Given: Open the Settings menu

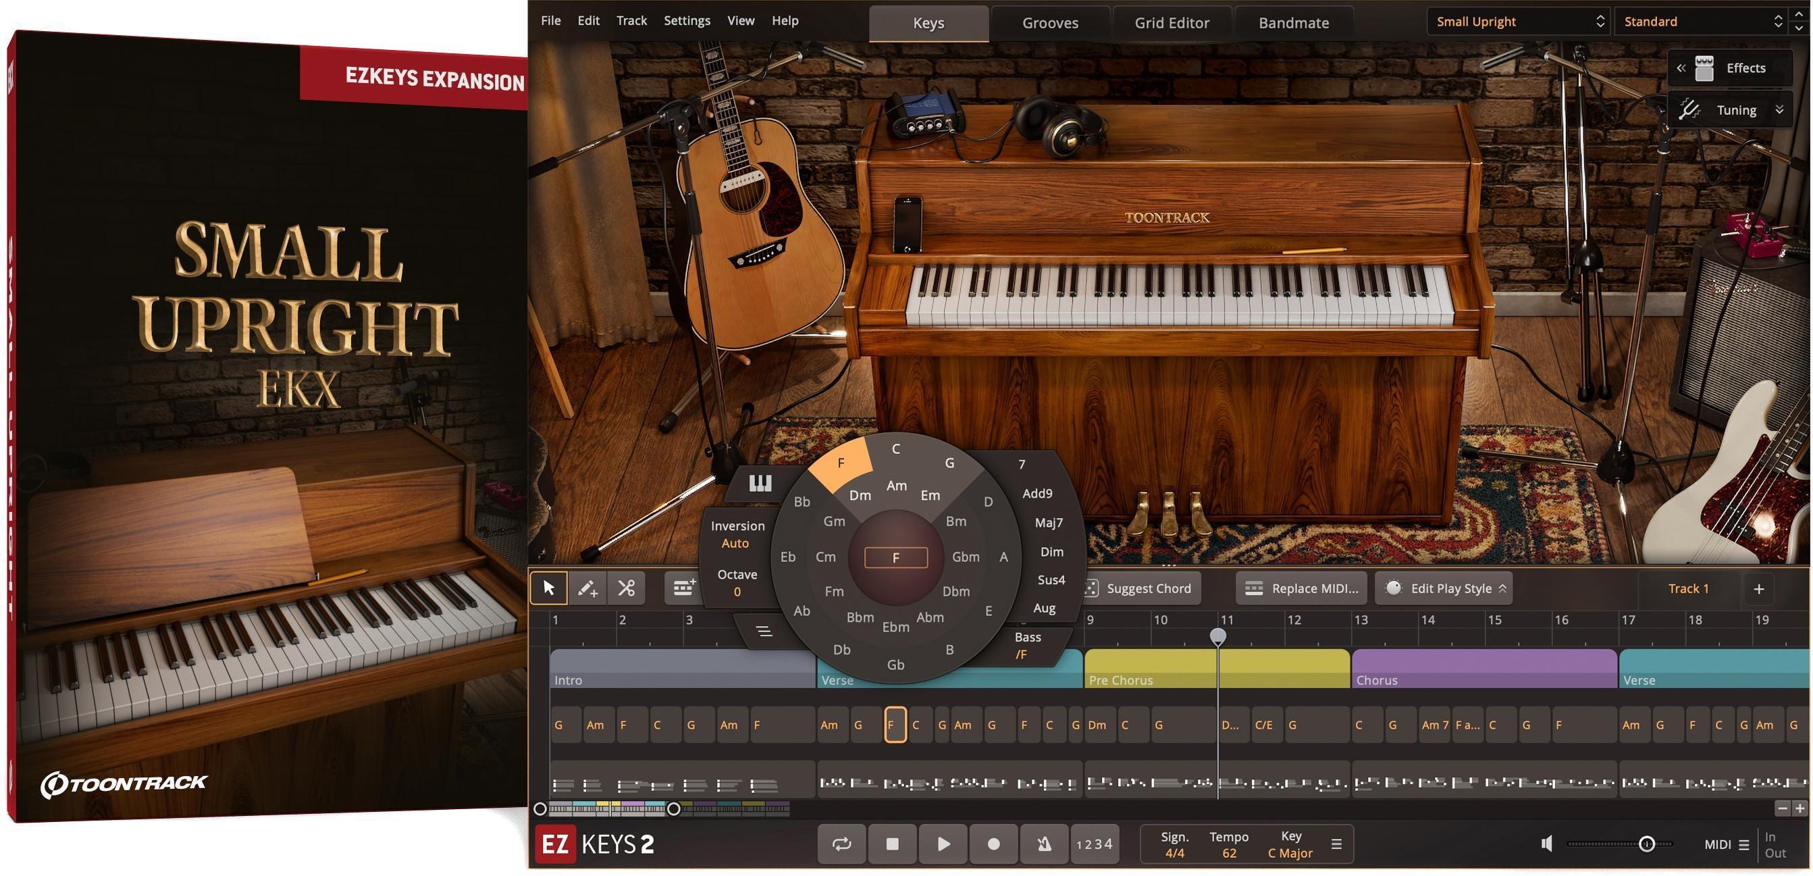Looking at the screenshot, I should click(686, 20).
